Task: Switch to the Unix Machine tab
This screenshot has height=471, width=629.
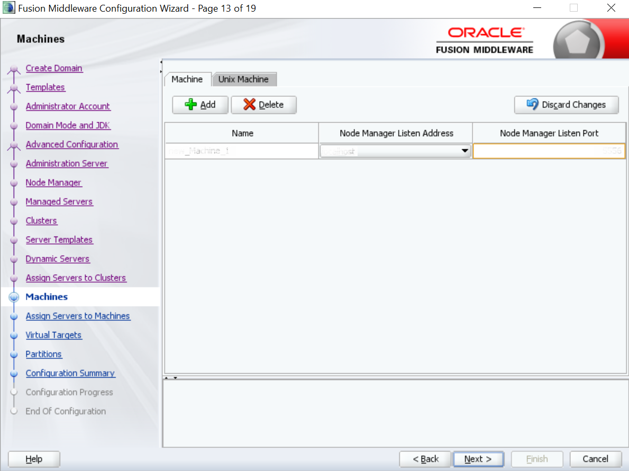Action: coord(243,79)
